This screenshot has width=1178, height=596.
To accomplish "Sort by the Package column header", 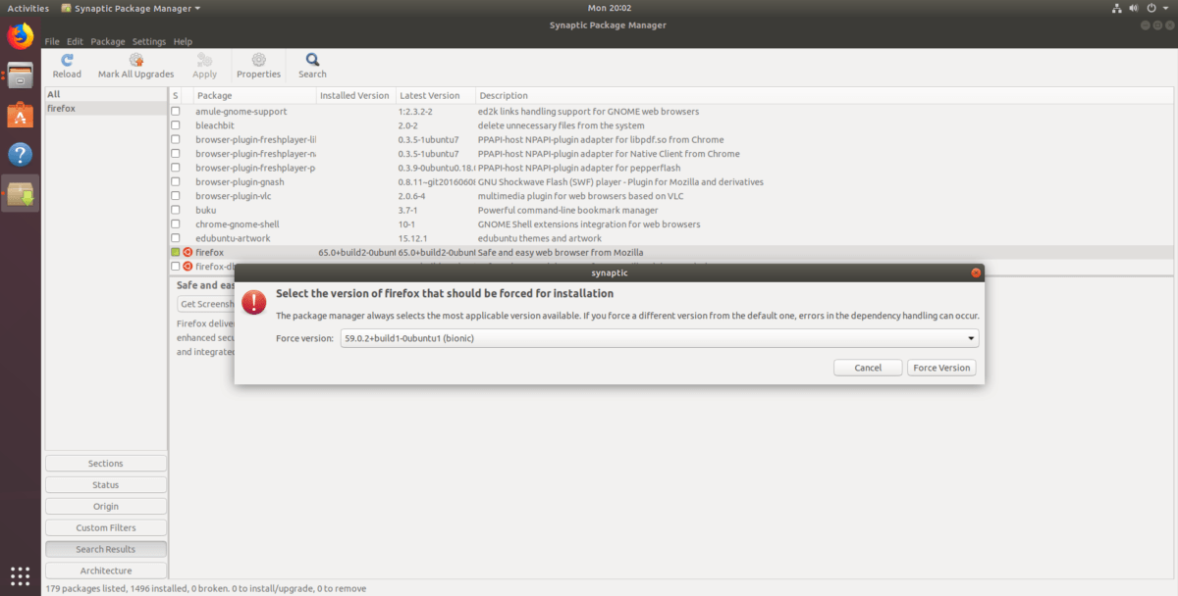I will pyautogui.click(x=254, y=95).
